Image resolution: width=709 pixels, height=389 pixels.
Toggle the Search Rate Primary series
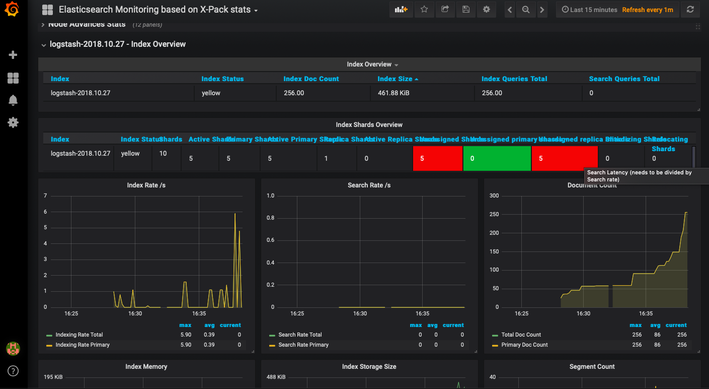303,345
